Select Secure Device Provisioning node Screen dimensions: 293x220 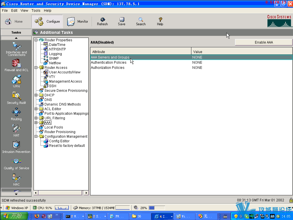coord(66,91)
